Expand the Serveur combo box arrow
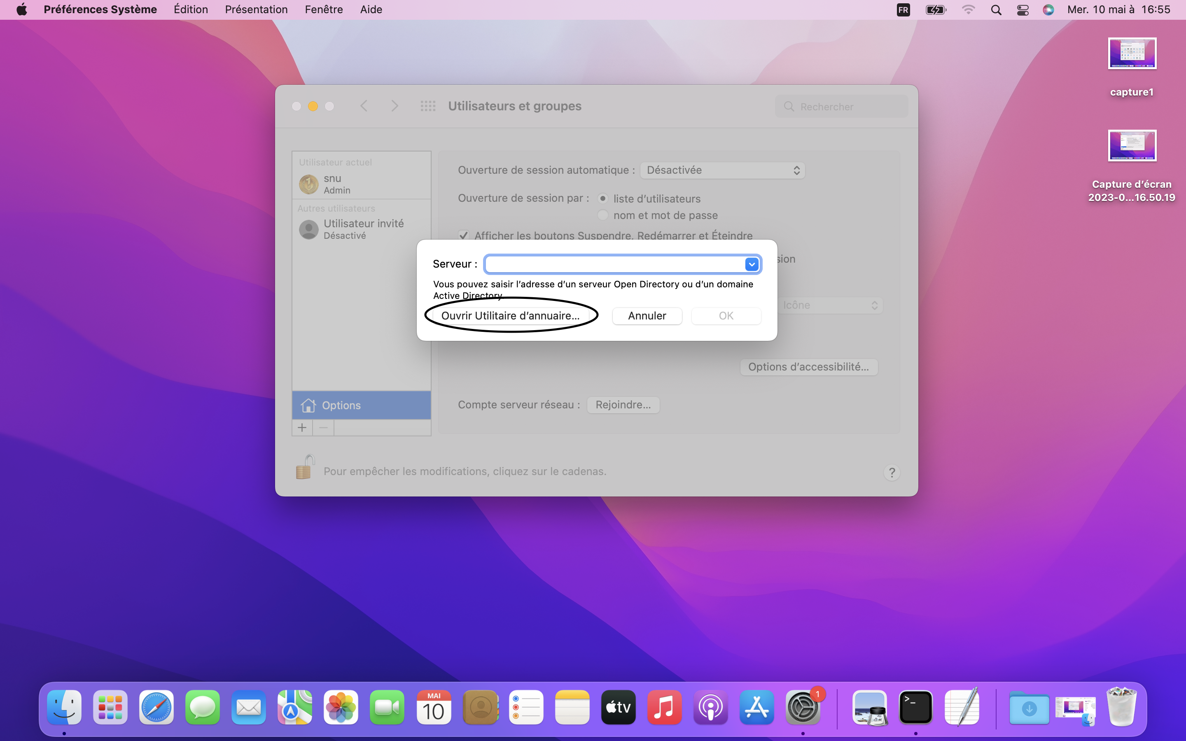1186x741 pixels. pos(751,264)
